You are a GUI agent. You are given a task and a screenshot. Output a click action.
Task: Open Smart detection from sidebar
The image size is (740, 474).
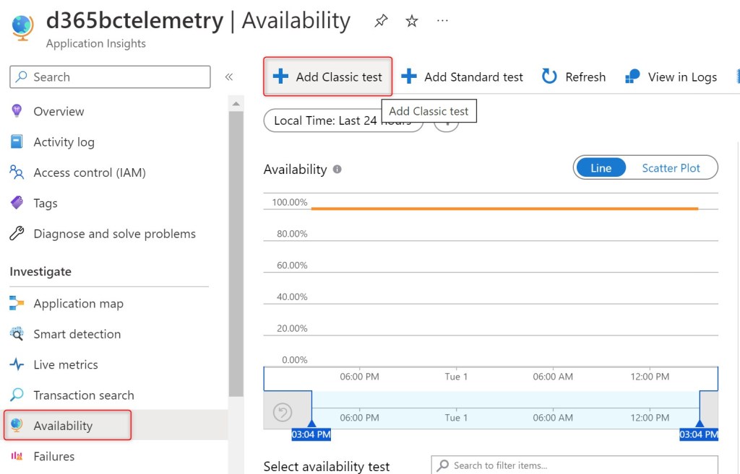point(77,334)
